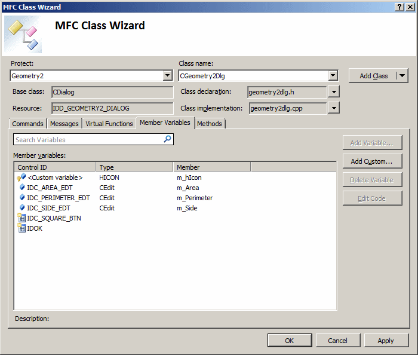
Task: Click the HICON type cell
Action: [109, 177]
